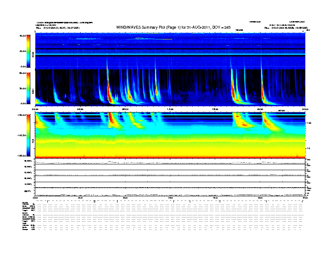Click the 30.00 label on RAD1 color scale

[22, 88]
